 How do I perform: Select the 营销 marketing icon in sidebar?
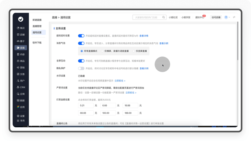point(21,67)
